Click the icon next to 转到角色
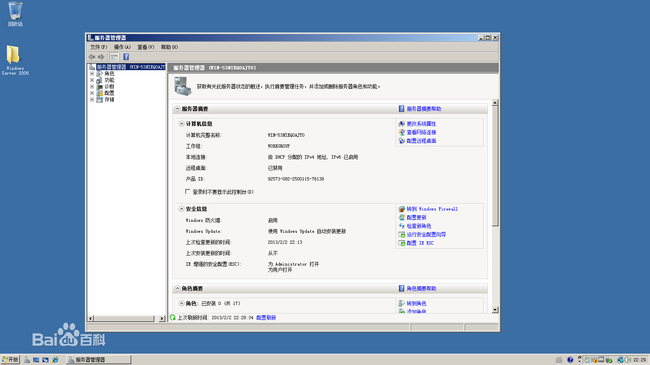 tap(402, 303)
